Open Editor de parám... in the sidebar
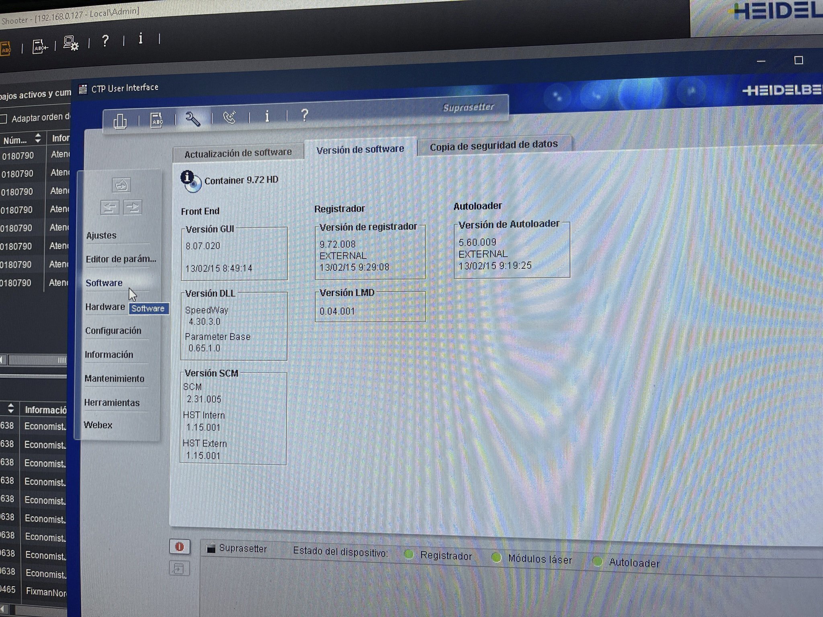 pos(121,259)
